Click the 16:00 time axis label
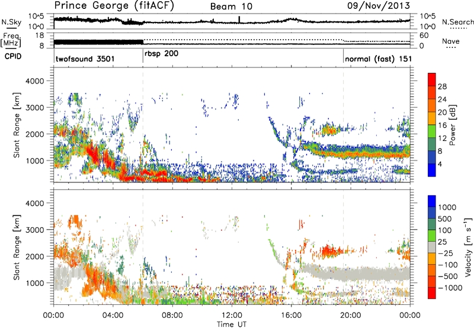Screen dimensions: 474x328 (291, 316)
